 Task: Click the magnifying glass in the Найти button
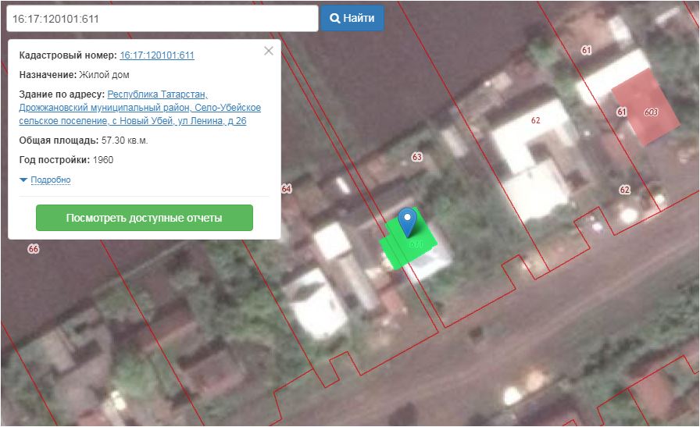334,18
